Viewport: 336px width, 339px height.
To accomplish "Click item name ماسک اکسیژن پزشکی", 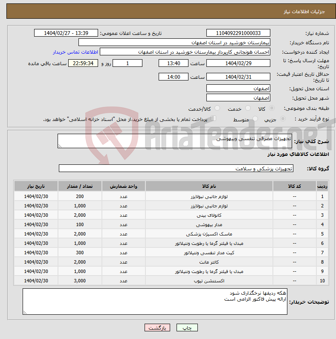I will pyautogui.click(x=209, y=234).
